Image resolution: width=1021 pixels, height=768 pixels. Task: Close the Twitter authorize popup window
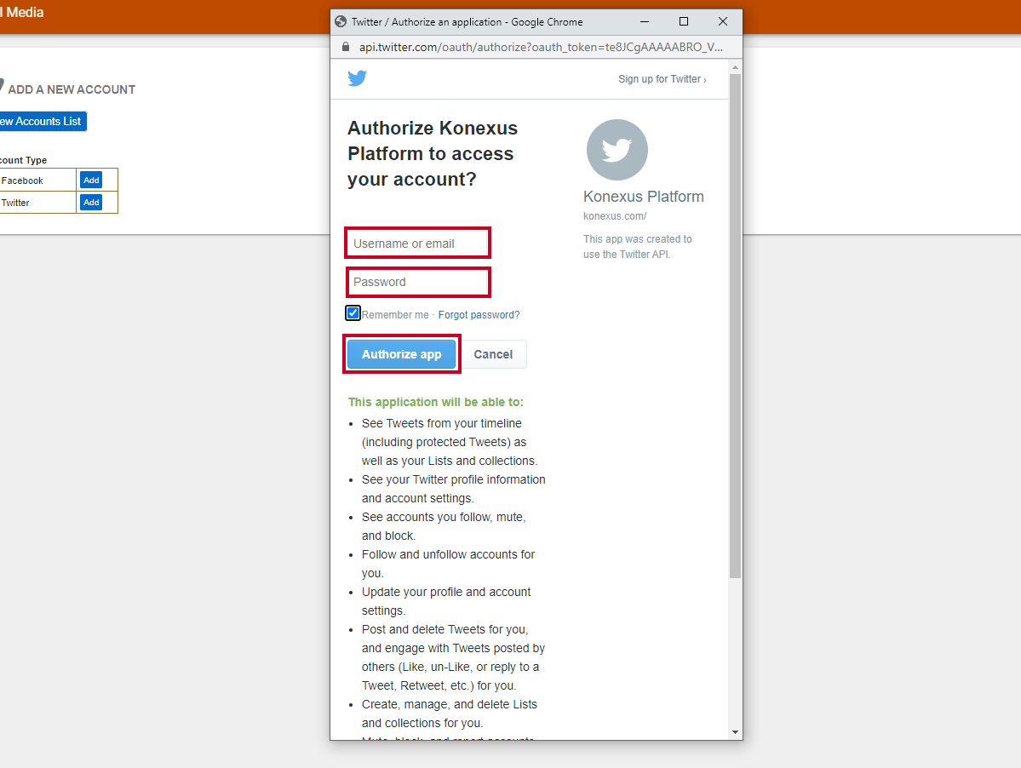(723, 21)
